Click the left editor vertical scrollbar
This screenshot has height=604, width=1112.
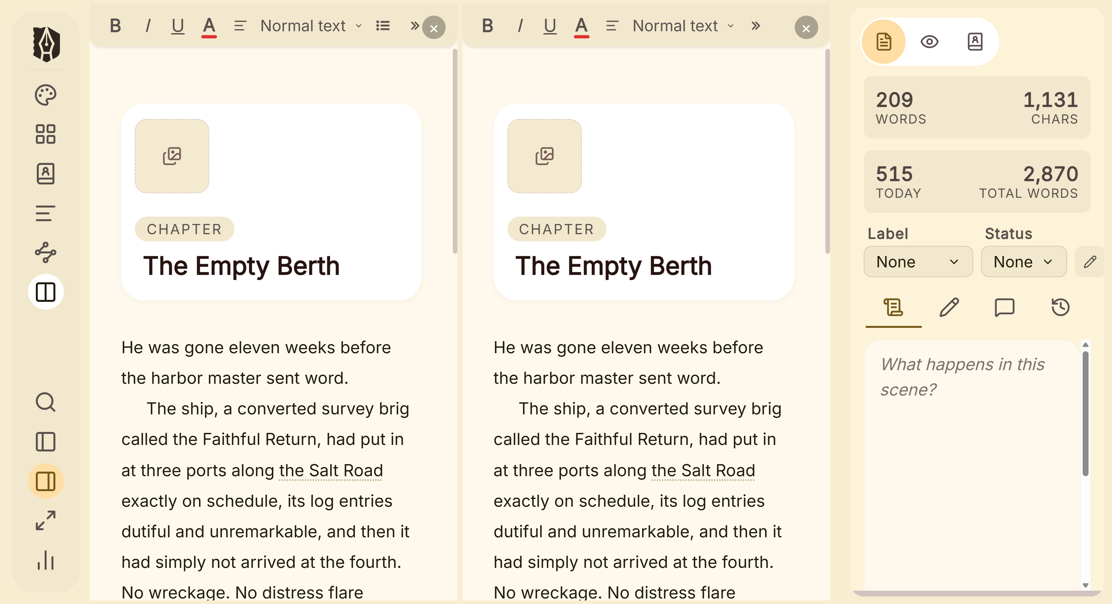[x=455, y=151]
